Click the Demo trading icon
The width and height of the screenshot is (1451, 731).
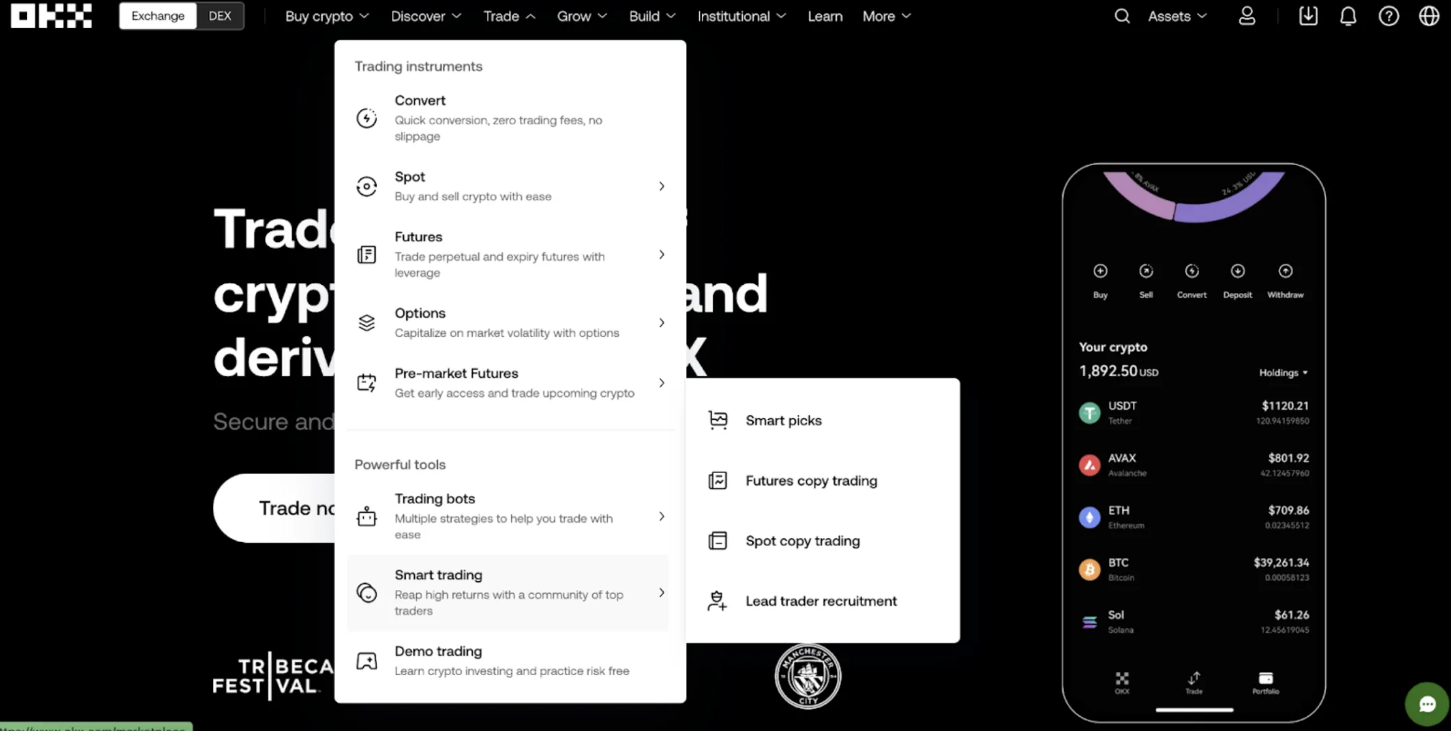366,660
